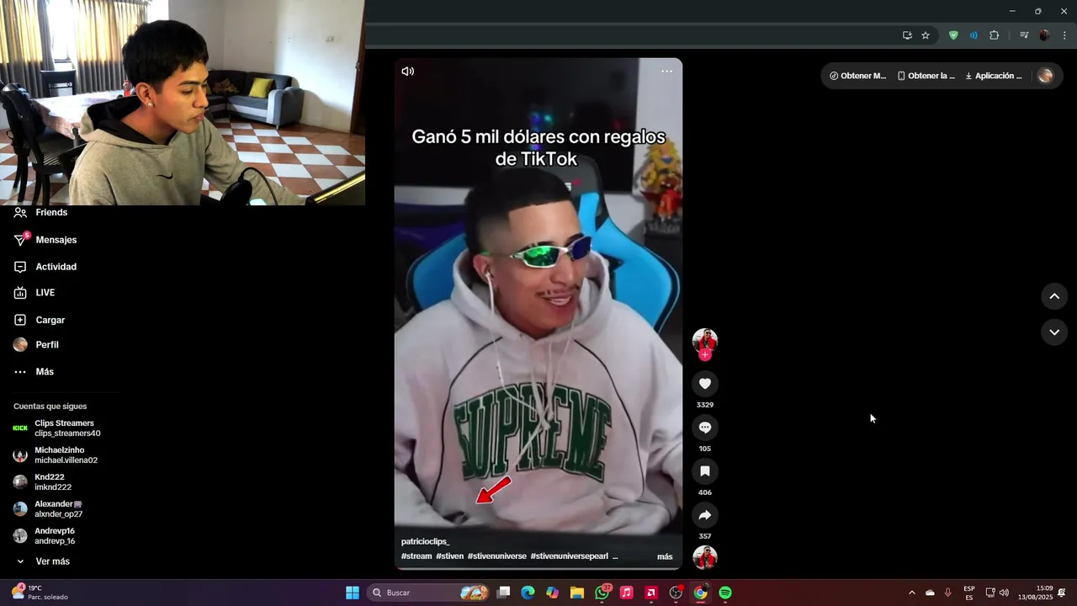Viewport: 1077px width, 606px height.
Task: Open the Michaelzinho followed account
Action: 56,455
